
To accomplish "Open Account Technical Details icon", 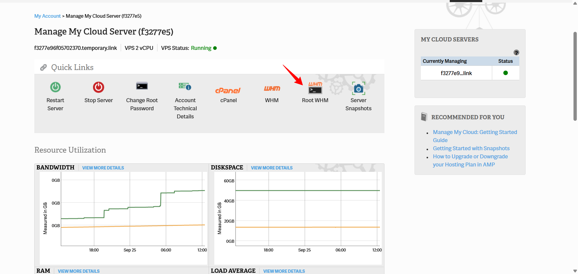I will click(x=185, y=86).
